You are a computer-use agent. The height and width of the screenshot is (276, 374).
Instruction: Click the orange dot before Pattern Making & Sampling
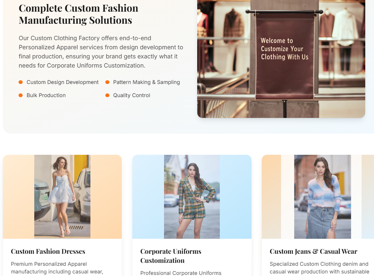(x=108, y=82)
